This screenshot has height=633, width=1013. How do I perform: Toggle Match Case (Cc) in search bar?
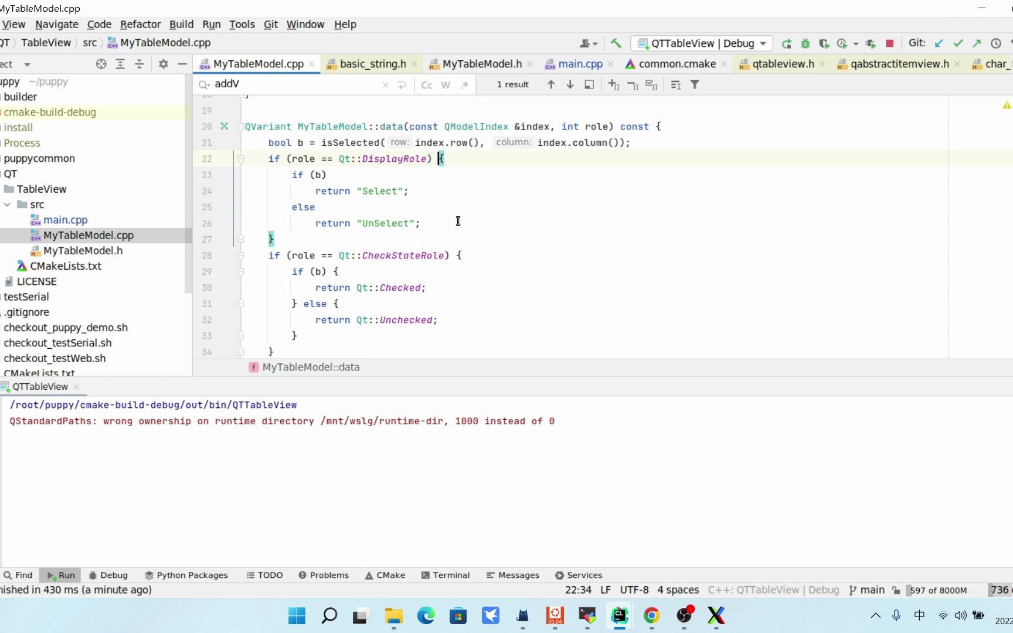click(427, 85)
